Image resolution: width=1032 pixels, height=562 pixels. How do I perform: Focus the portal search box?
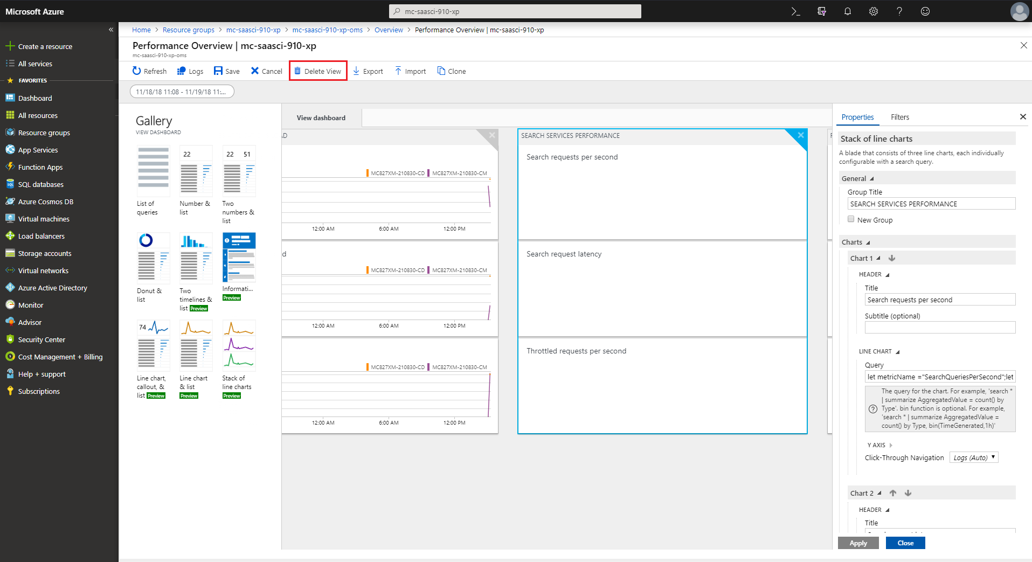click(x=515, y=11)
